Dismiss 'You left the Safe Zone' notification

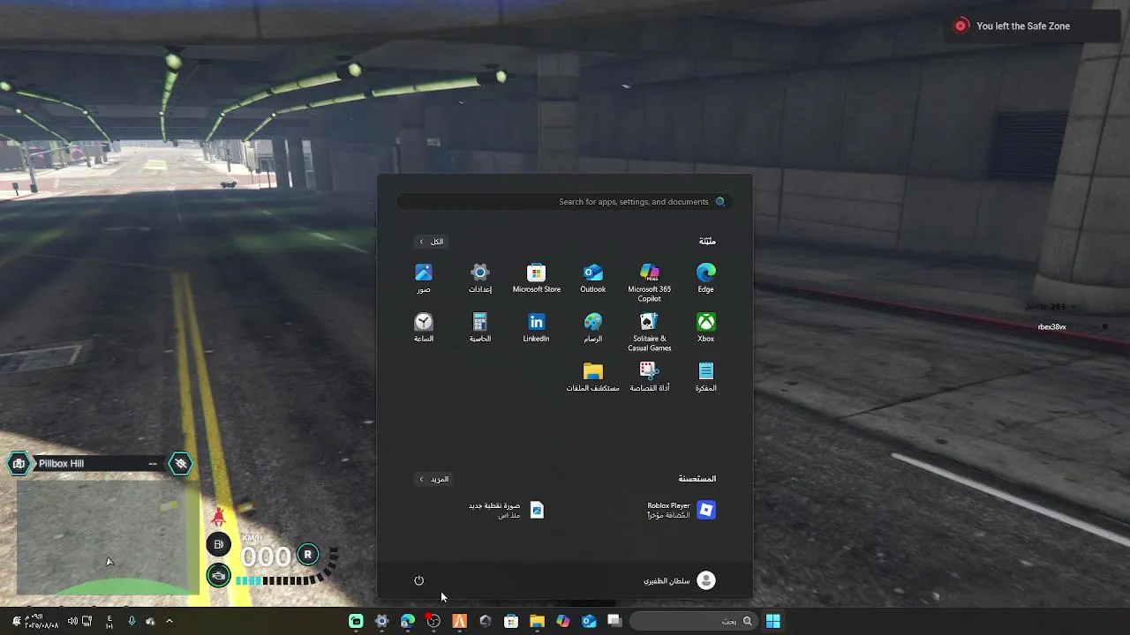pyautogui.click(x=961, y=26)
